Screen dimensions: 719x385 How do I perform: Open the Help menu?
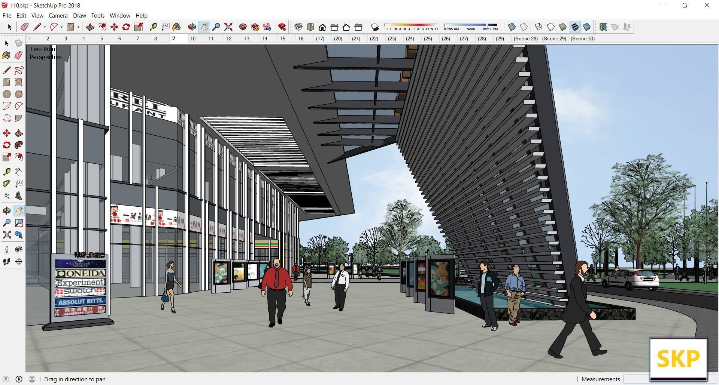pyautogui.click(x=142, y=15)
